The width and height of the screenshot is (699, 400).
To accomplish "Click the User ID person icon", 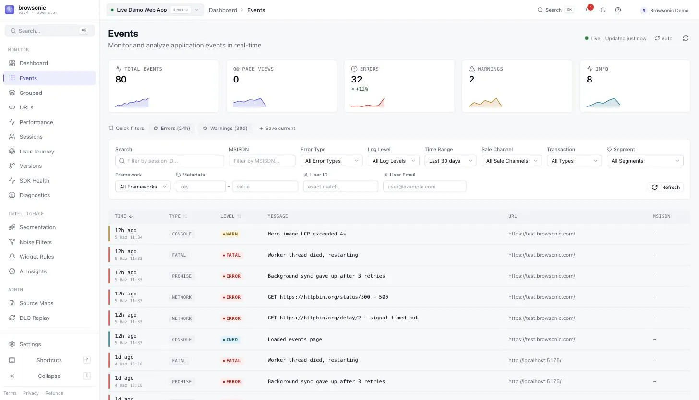I will click(306, 175).
